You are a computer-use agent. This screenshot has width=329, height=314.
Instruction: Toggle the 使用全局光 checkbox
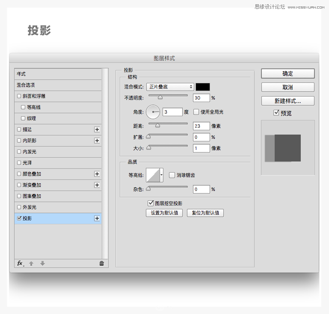coord(196,112)
